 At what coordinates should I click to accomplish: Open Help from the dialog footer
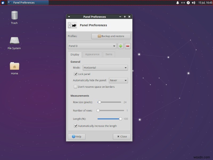[76, 137]
